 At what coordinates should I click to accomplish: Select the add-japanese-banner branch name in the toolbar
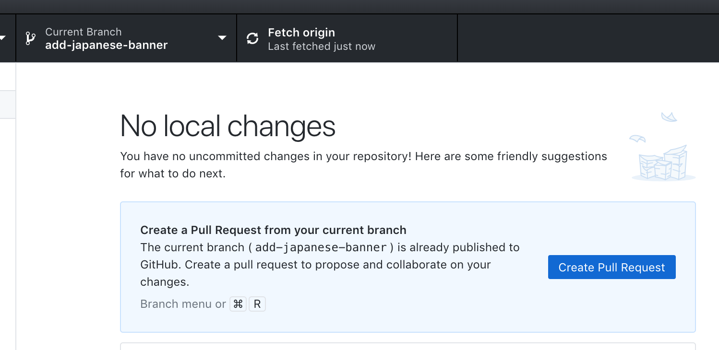[x=106, y=45]
